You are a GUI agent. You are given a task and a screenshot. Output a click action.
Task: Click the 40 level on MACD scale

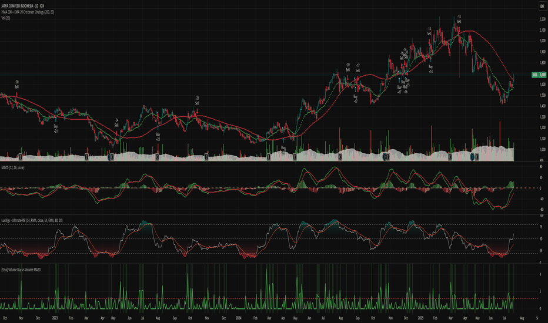pyautogui.click(x=541, y=177)
